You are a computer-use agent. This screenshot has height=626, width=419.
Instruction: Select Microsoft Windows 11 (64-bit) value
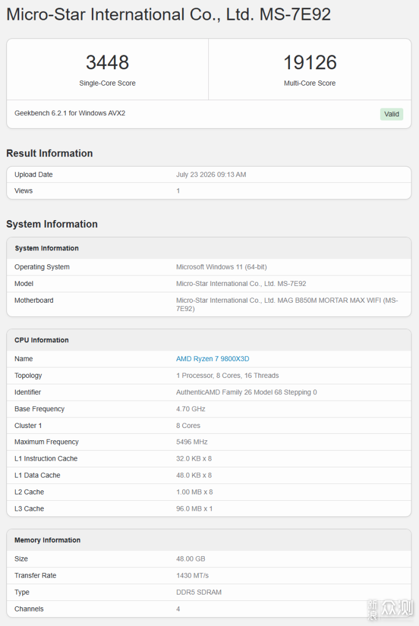[222, 267]
